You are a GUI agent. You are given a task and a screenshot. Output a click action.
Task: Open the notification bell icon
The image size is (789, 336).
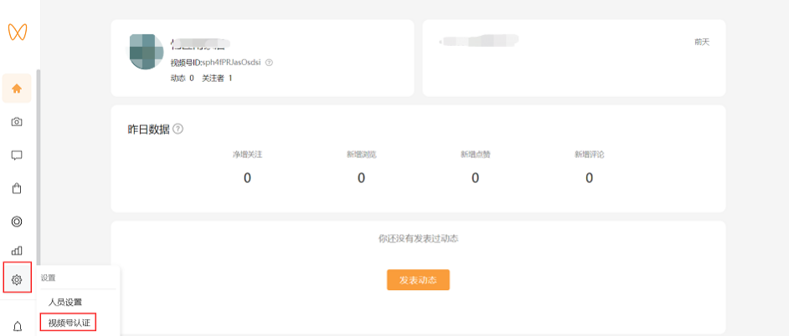tap(17, 326)
